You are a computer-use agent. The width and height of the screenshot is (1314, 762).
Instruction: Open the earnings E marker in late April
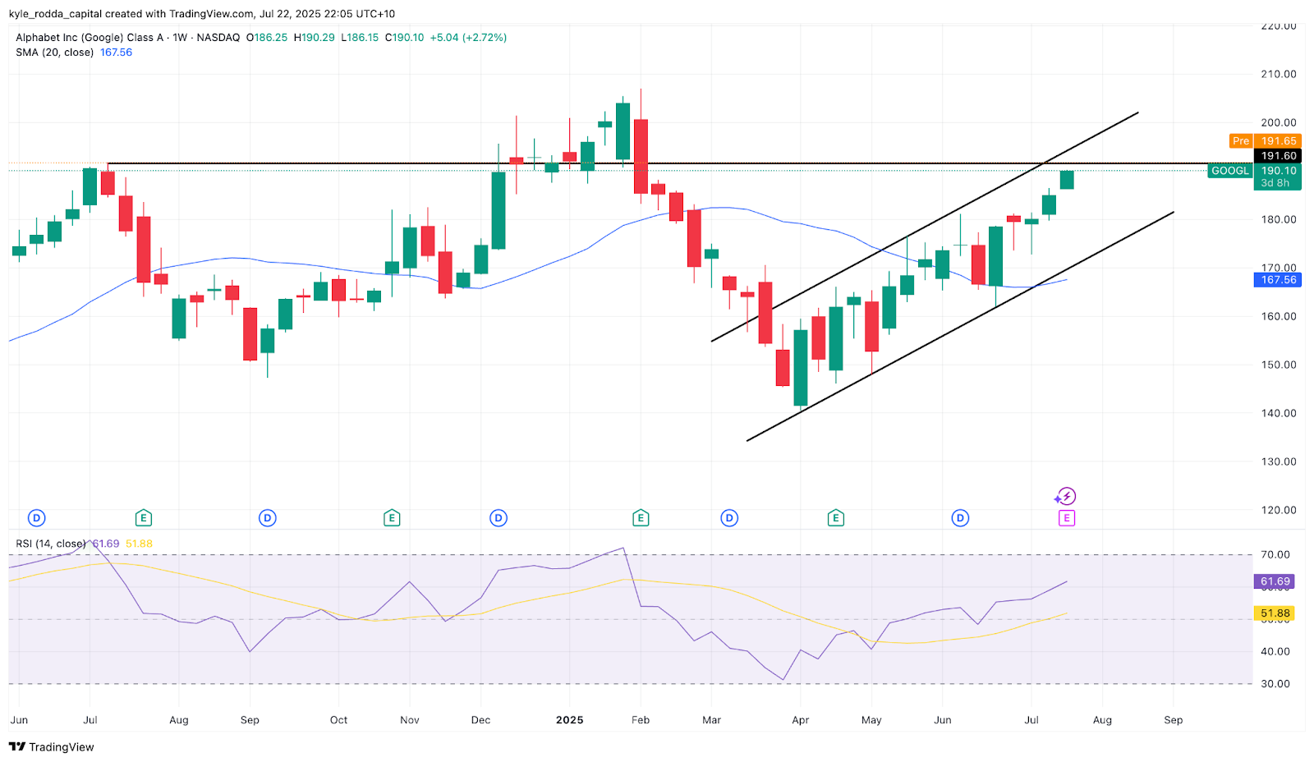pyautogui.click(x=835, y=518)
